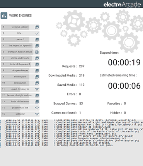Click the lords.of.the.realm.2 label
Viewport: 143px width, 166px height.
[x=20, y=64]
